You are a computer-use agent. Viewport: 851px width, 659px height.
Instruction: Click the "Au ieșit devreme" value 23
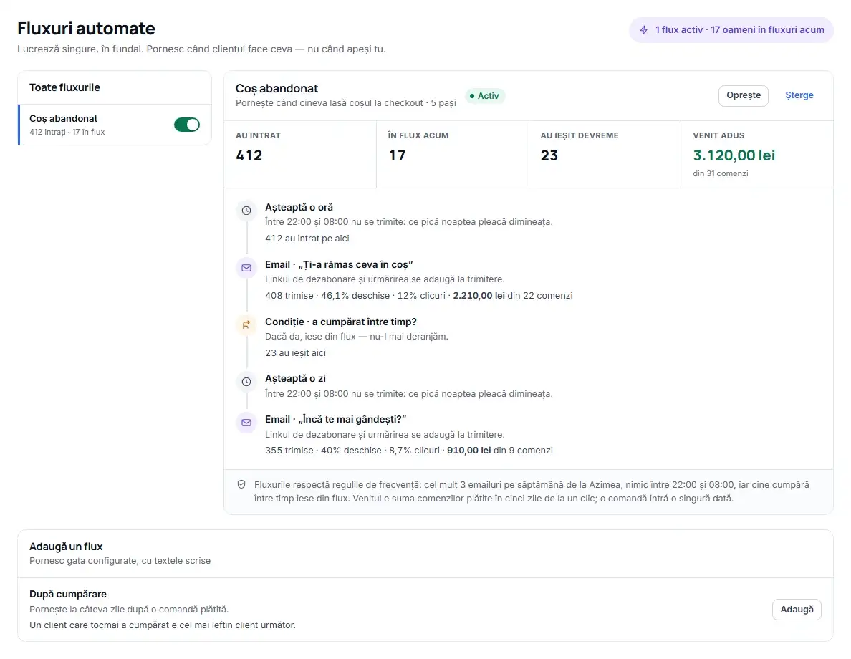pos(549,155)
